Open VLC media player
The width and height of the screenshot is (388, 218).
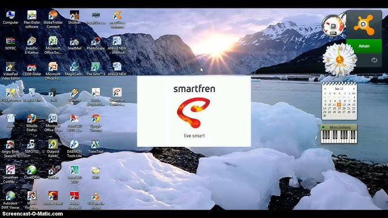click(x=96, y=200)
